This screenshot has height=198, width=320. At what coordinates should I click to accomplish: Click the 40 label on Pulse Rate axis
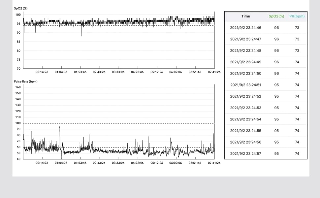18,159
